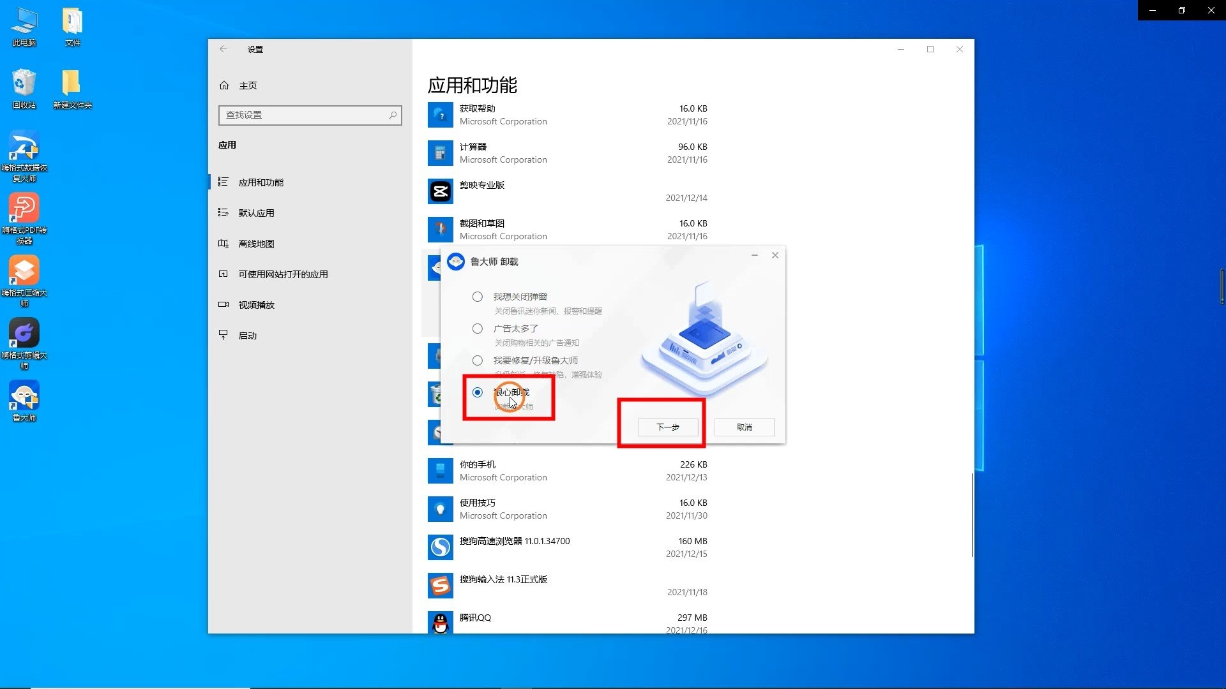Click the Settings back arrow
This screenshot has height=689, width=1226.
coord(223,49)
